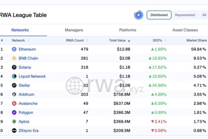Switch to the Represented view
This screenshot has height=139, width=208.
click(185, 15)
